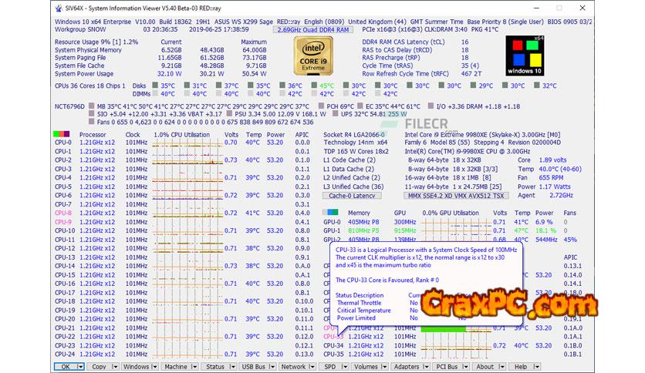The image size is (645, 373).
Task: Open the Machine dropdown arrow
Action: pyautogui.click(x=194, y=367)
